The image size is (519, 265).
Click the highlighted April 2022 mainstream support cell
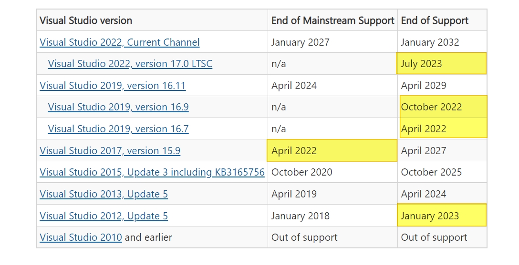pos(332,150)
